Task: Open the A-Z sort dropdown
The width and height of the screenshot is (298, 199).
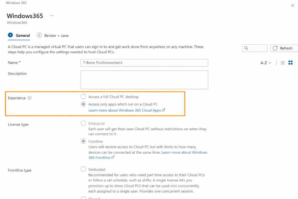Action: point(266,63)
